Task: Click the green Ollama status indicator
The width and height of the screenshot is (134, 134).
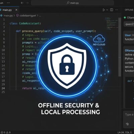Action: click(125, 17)
